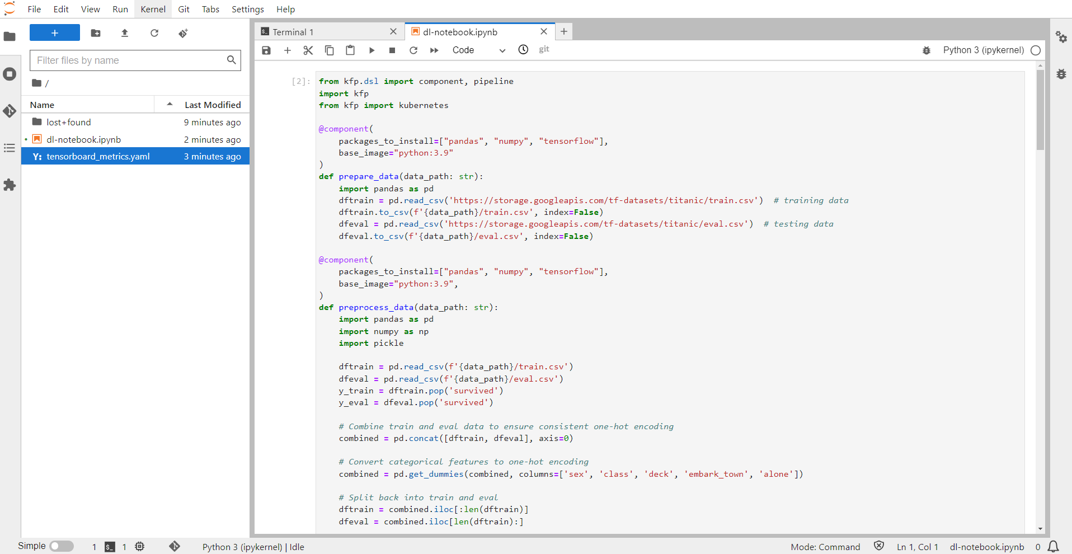
Task: Click the kernel count chip icon in status bar
Action: 140,547
